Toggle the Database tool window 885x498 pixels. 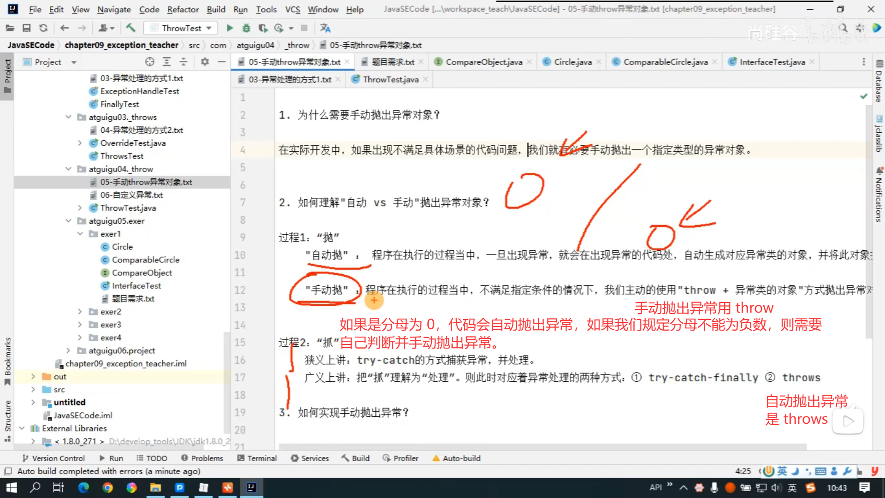[879, 82]
